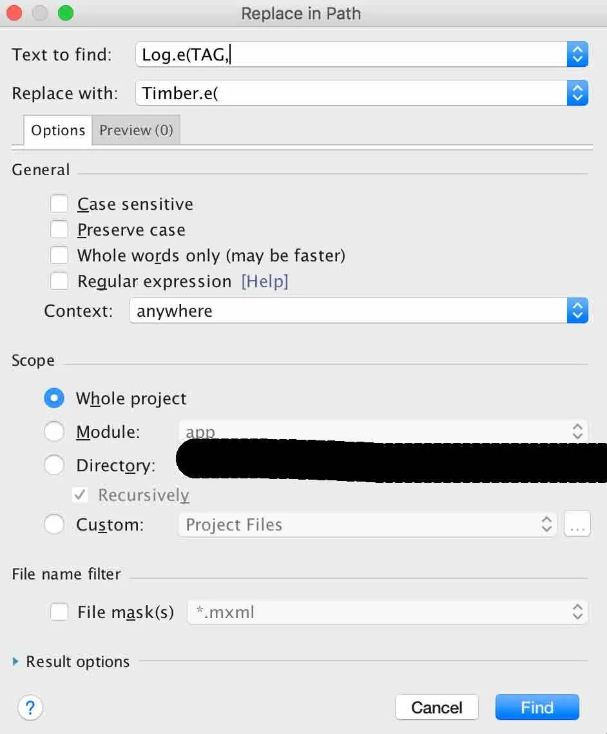The width and height of the screenshot is (607, 734).
Task: Select the Module scope radio button
Action: (54, 431)
